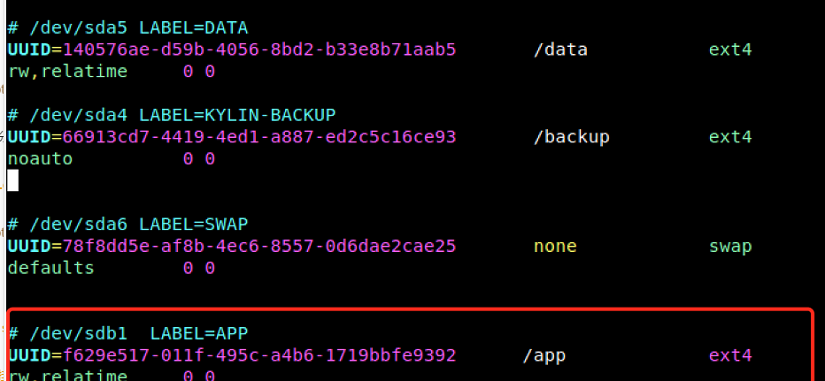
Task: Click the /dev/sda6 LABEL=SWAP comment line
Action: click(129, 225)
